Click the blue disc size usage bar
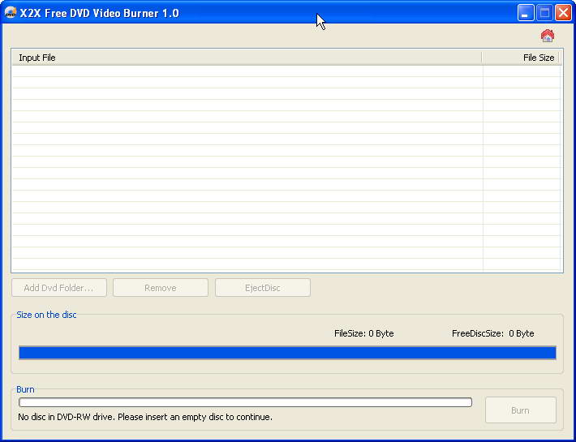Image resolution: width=576 pixels, height=442 pixels. pyautogui.click(x=287, y=353)
